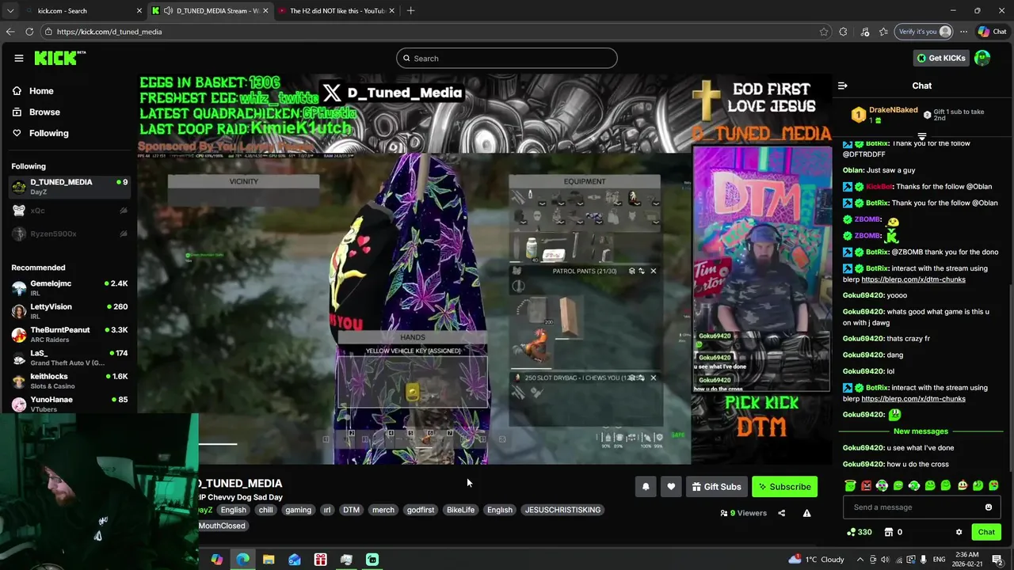1014x570 pixels.
Task: Open emoji picker in message box
Action: pyautogui.click(x=988, y=507)
